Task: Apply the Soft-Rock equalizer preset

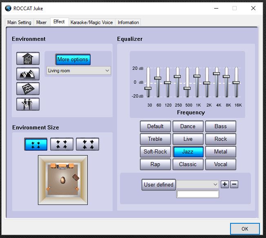Action: tap(155, 151)
